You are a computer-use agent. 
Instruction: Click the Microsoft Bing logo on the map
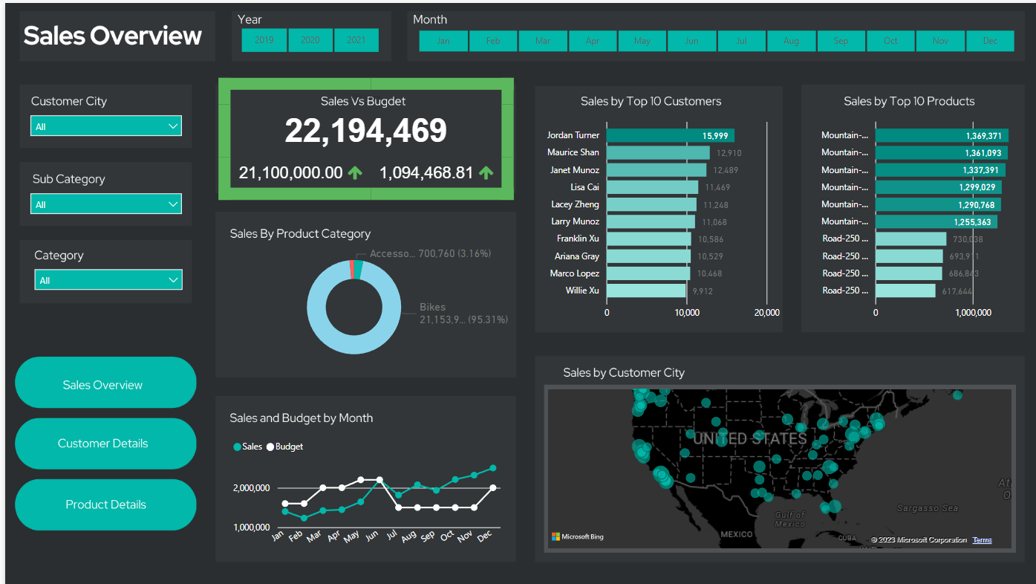coord(578,536)
